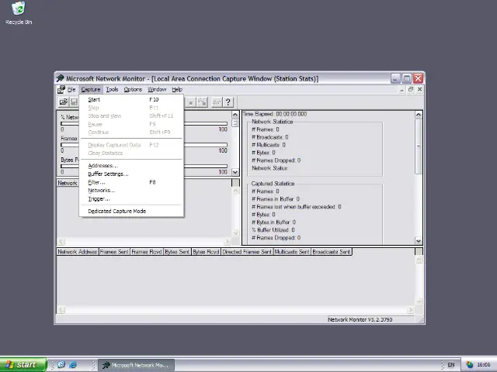497x372 pixels.
Task: Click the station stats pane right scroll arrow
Action: pyautogui.click(x=411, y=310)
